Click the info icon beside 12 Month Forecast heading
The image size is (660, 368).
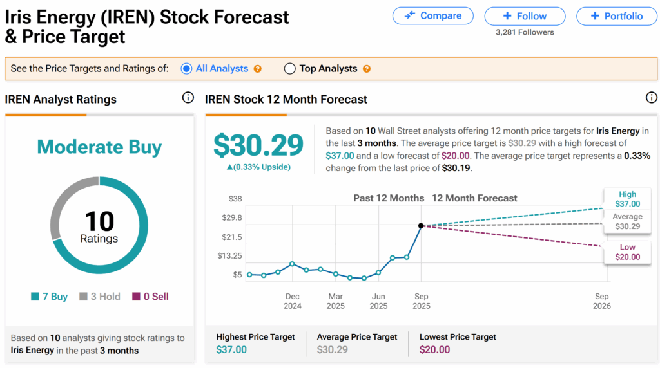(651, 98)
